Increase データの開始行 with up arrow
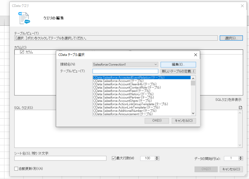249x179 pixels. [241, 157]
